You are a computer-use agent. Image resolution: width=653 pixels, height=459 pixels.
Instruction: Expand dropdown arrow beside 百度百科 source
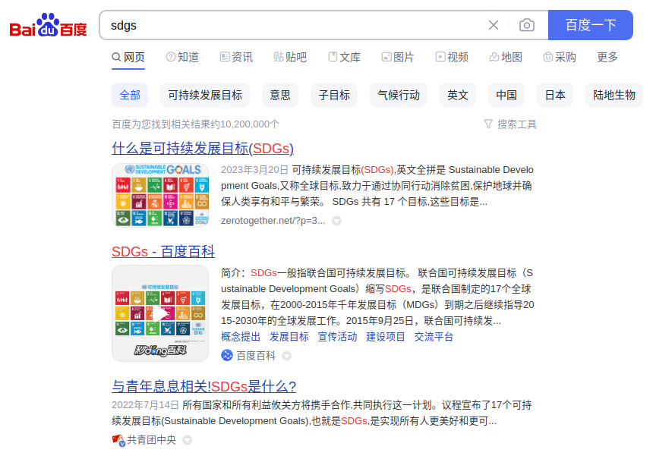[286, 356]
